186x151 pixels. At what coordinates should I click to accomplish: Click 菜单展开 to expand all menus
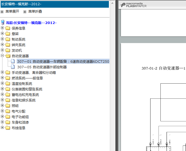coord(12,11)
